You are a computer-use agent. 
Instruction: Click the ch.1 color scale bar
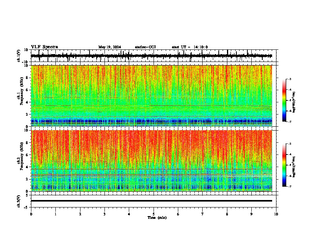click(284, 100)
